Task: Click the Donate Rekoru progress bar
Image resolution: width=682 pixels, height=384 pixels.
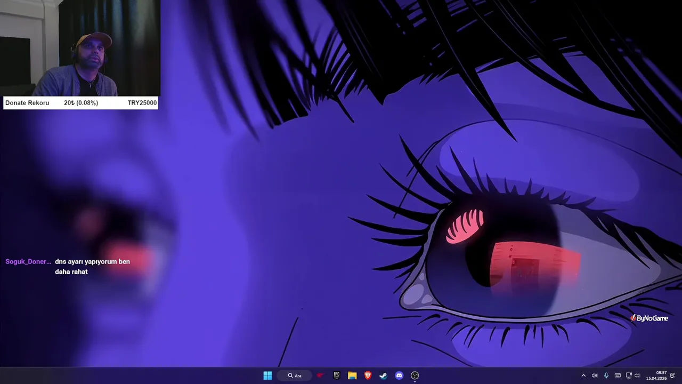Action: pyautogui.click(x=80, y=103)
